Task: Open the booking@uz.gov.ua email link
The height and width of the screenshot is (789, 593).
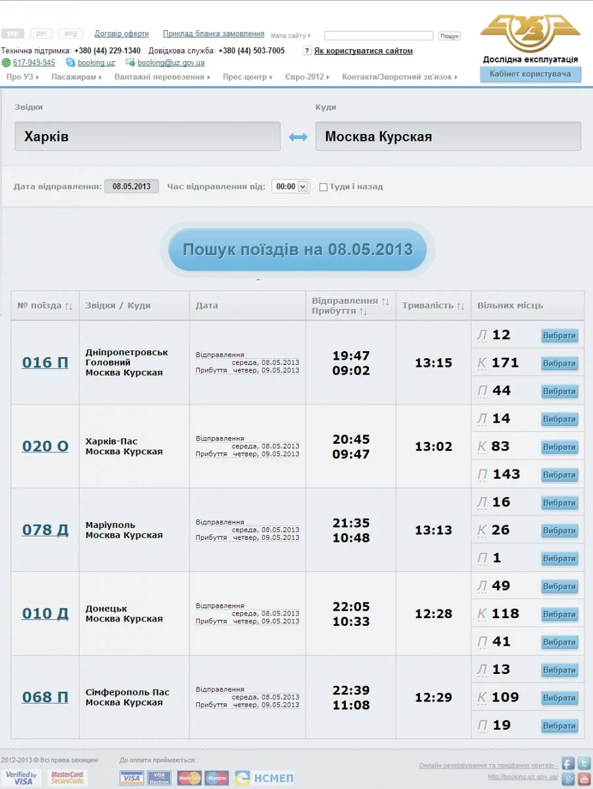Action: coord(171,62)
